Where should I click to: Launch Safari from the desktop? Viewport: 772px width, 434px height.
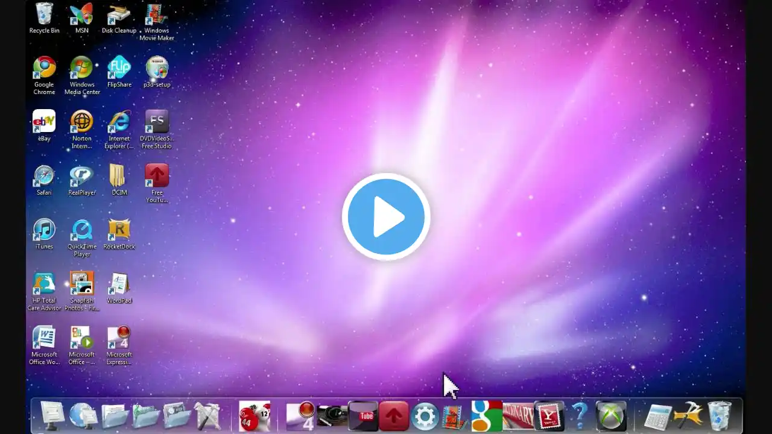[x=44, y=180]
